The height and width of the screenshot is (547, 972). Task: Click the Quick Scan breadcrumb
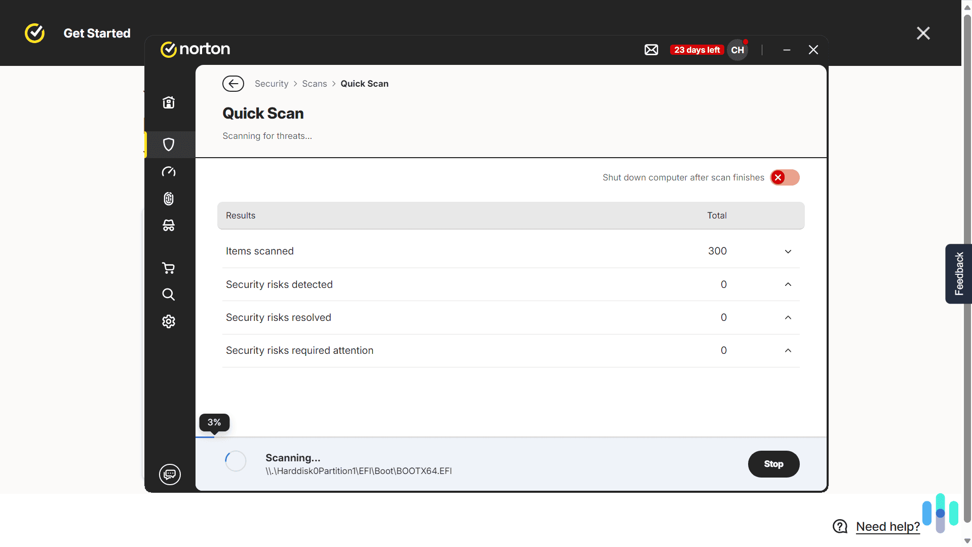tap(365, 84)
